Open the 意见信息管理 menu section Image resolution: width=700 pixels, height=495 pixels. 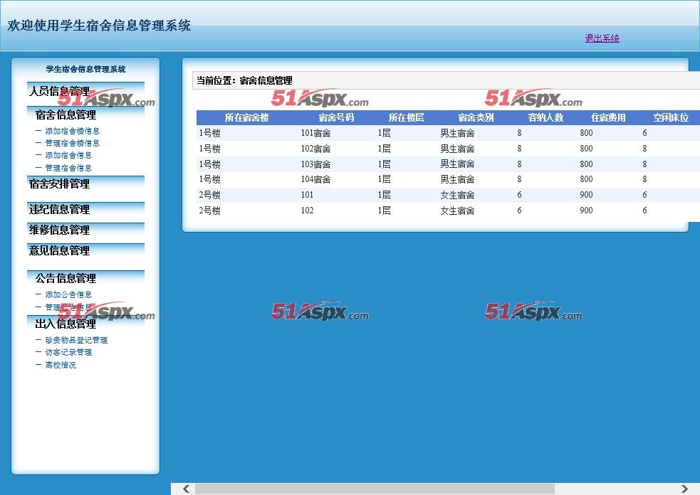pos(59,250)
